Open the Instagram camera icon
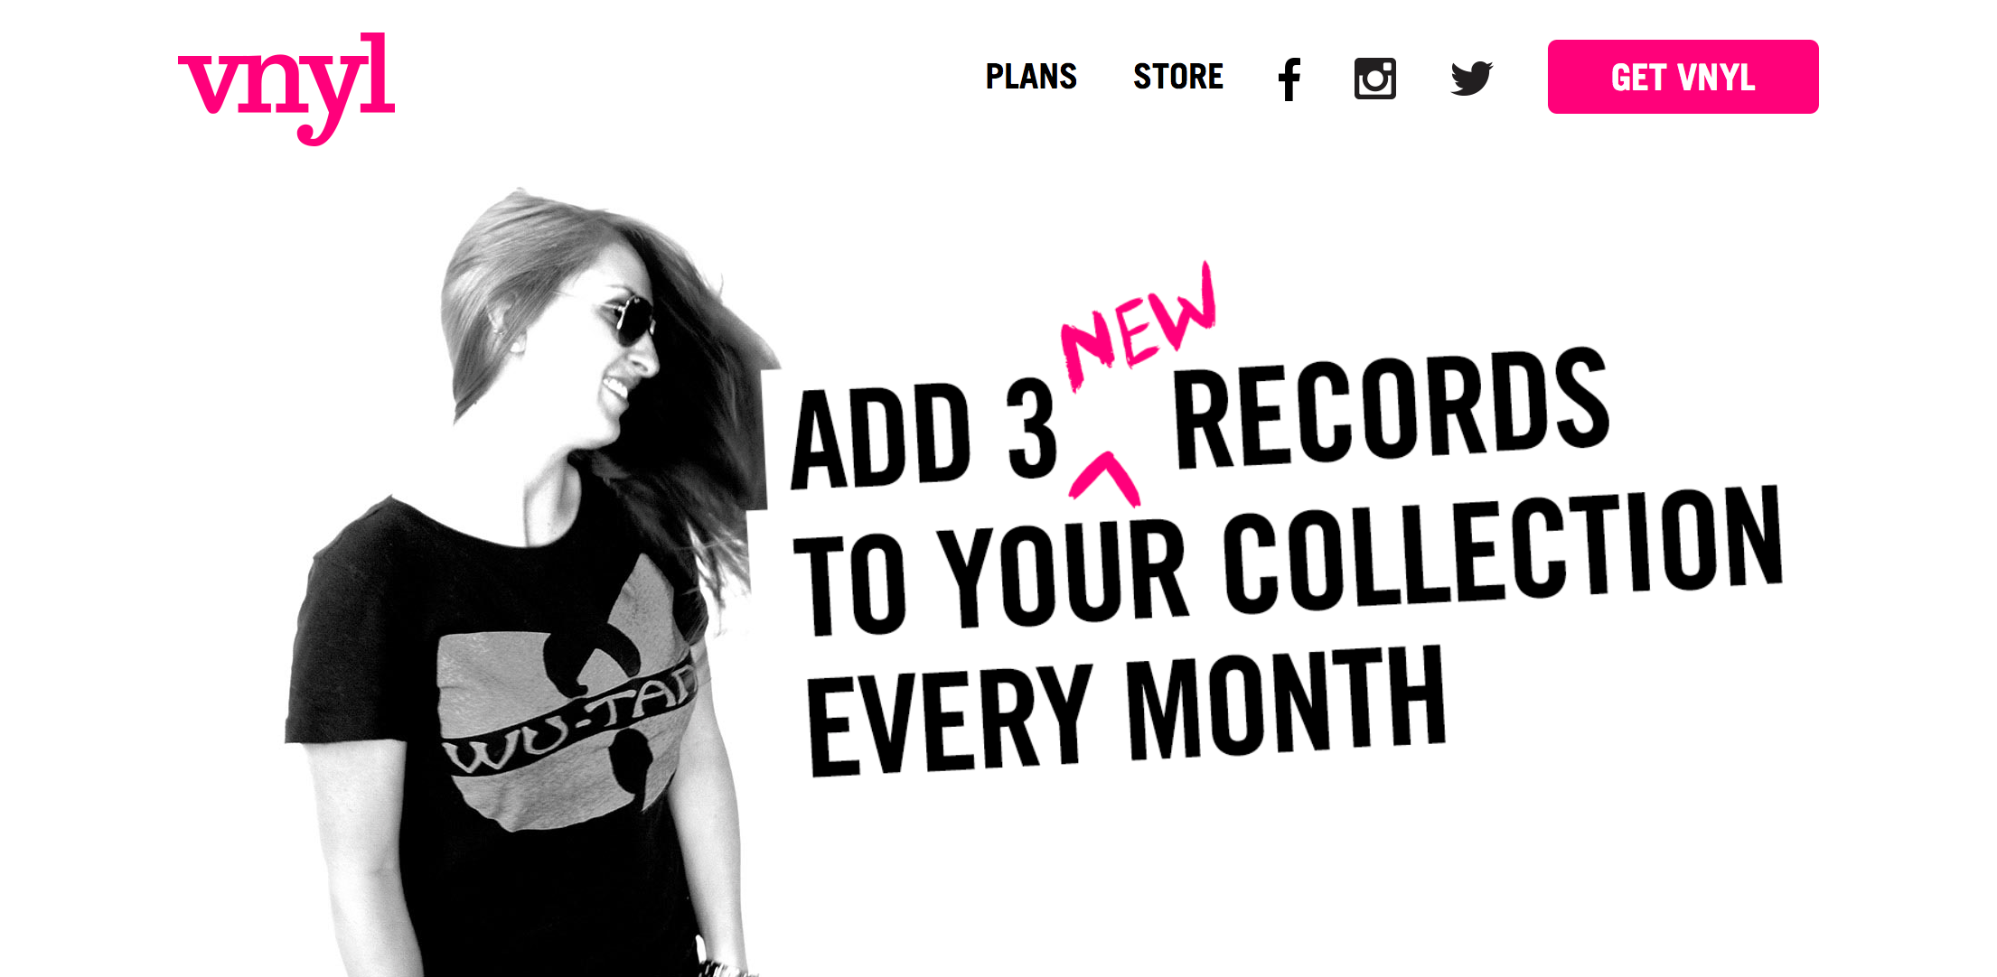The image size is (1997, 977). [1375, 79]
